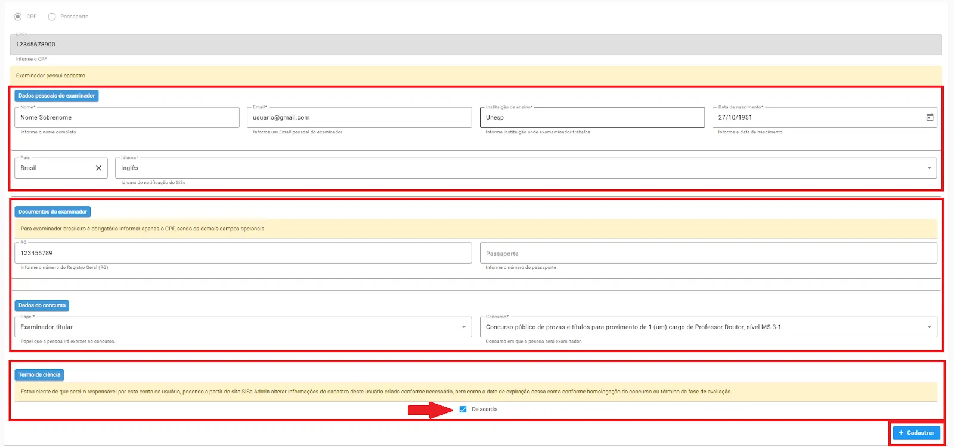Toggle the De acordo checkbox
This screenshot has height=447, width=954.
coord(463,410)
